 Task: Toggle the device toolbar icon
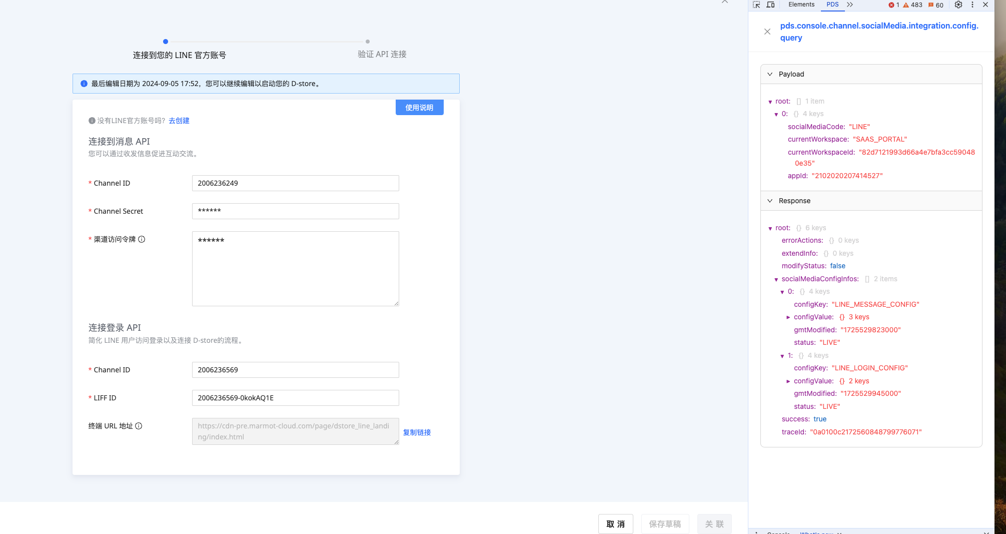point(770,5)
